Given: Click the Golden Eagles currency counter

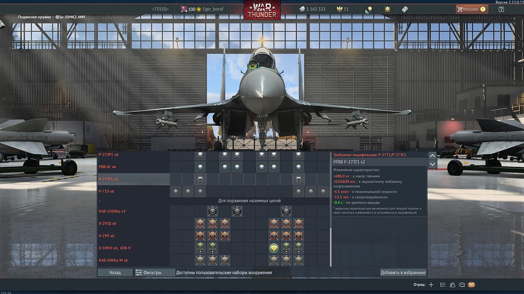Looking at the screenshot, I should [342, 9].
